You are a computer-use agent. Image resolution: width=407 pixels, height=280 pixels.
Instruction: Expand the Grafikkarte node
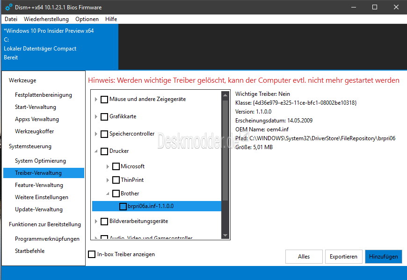[x=96, y=117]
